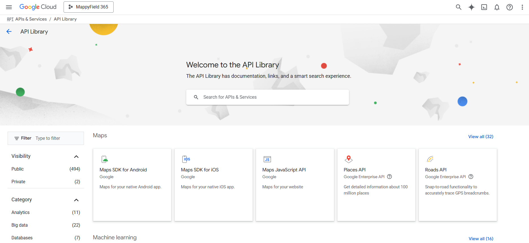Click 'Maps for your website' description
Viewport: 529px width, 243px height.
tap(283, 187)
